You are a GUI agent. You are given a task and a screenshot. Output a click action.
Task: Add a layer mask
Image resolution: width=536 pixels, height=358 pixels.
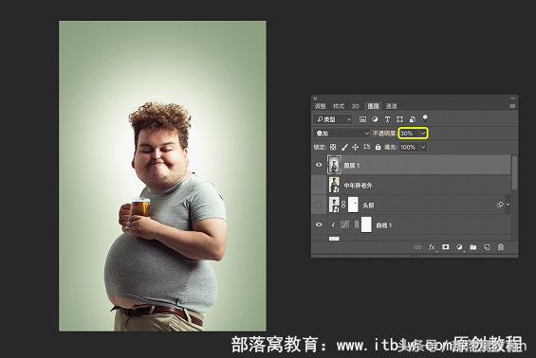446,246
